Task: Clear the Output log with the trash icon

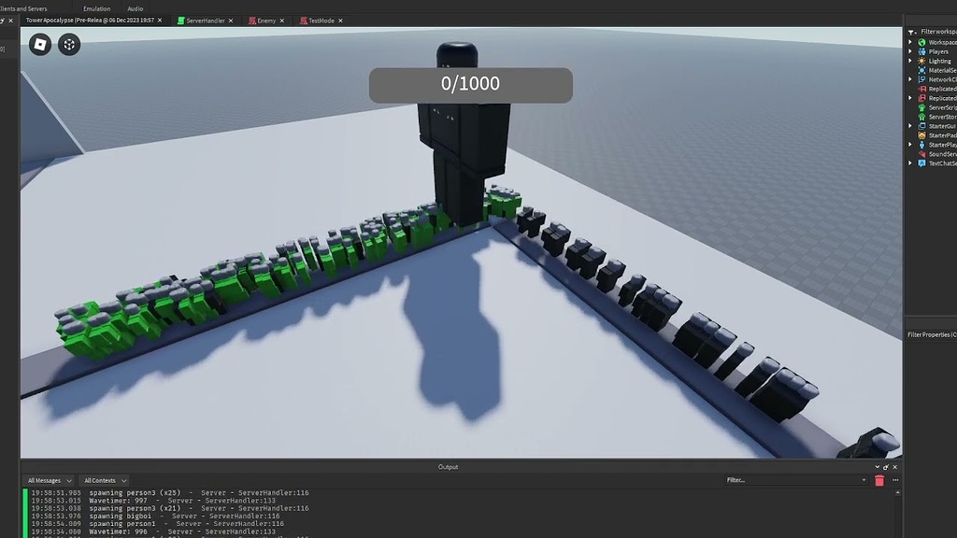Action: 878,479
